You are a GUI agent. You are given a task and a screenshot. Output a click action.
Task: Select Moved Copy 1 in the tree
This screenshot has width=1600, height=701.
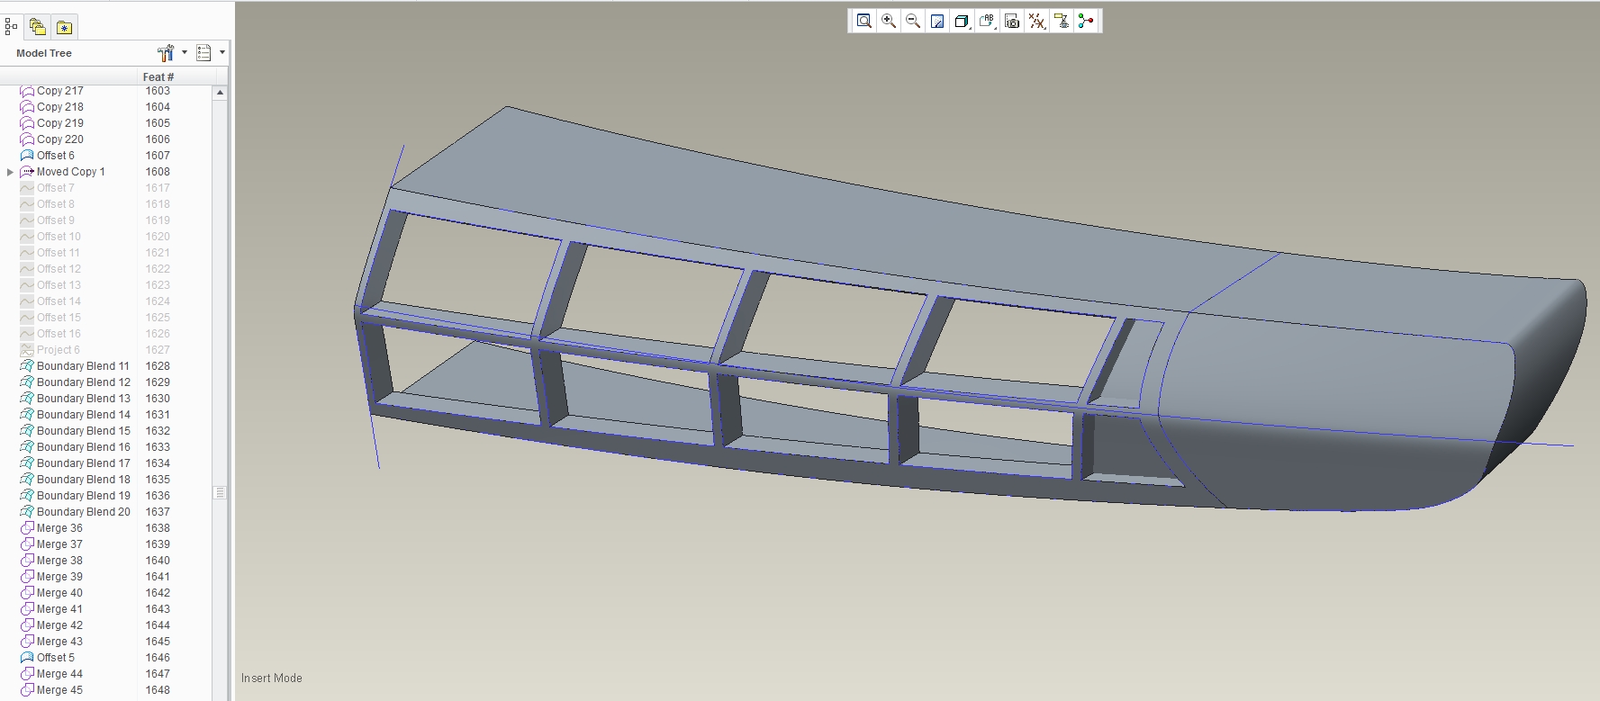(x=70, y=172)
